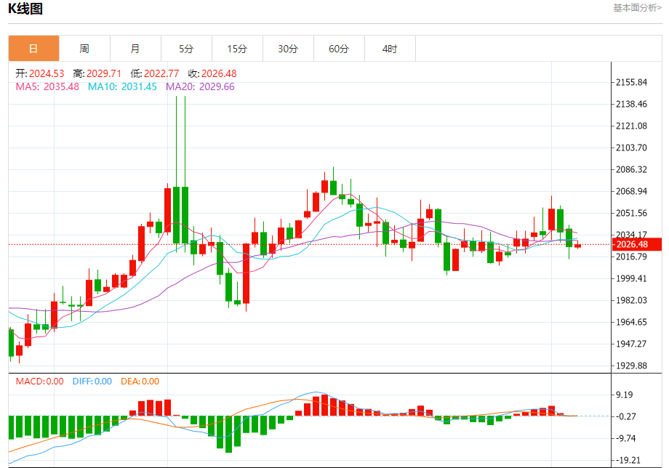Open the 4时 interval tab
Image resolution: width=669 pixels, height=468 pixels.
click(x=390, y=49)
